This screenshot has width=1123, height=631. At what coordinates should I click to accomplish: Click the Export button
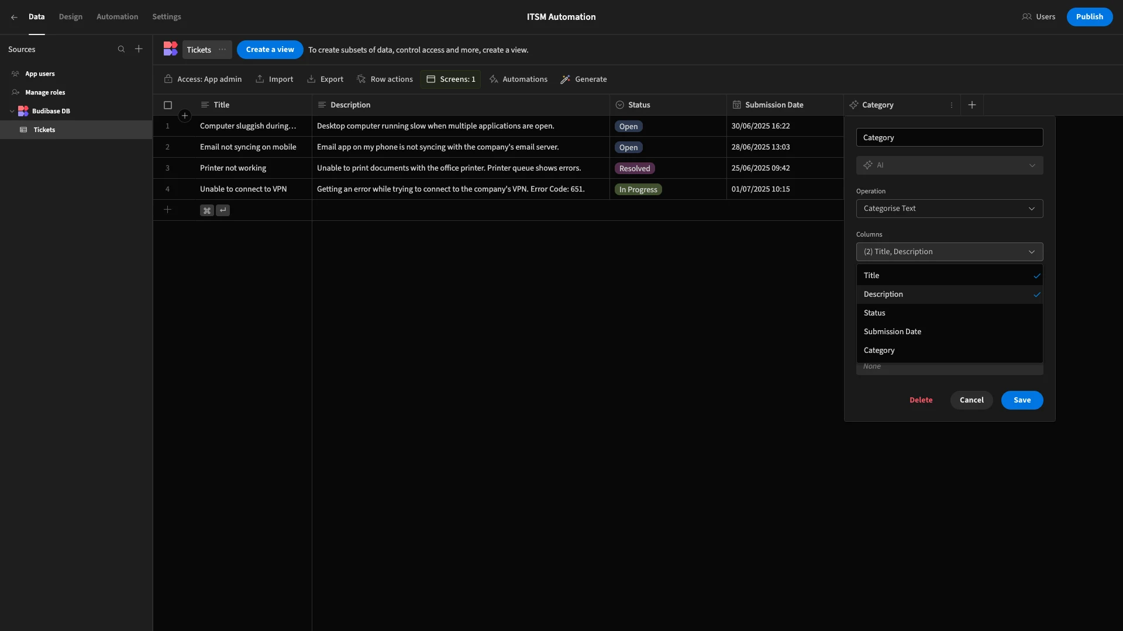pos(325,79)
